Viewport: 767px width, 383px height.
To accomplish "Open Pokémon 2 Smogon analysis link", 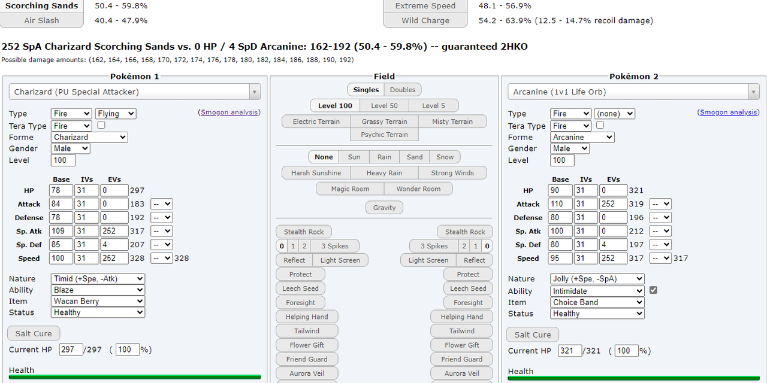I will (x=727, y=112).
